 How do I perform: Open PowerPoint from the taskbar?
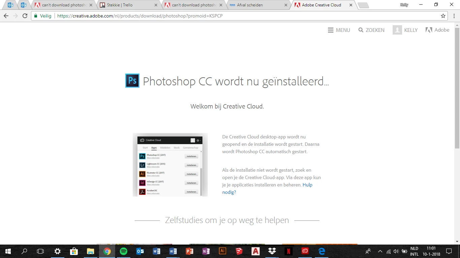(190, 251)
